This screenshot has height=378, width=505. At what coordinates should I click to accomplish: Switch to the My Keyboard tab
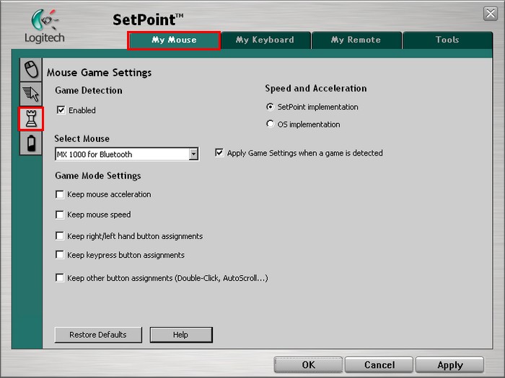(265, 40)
